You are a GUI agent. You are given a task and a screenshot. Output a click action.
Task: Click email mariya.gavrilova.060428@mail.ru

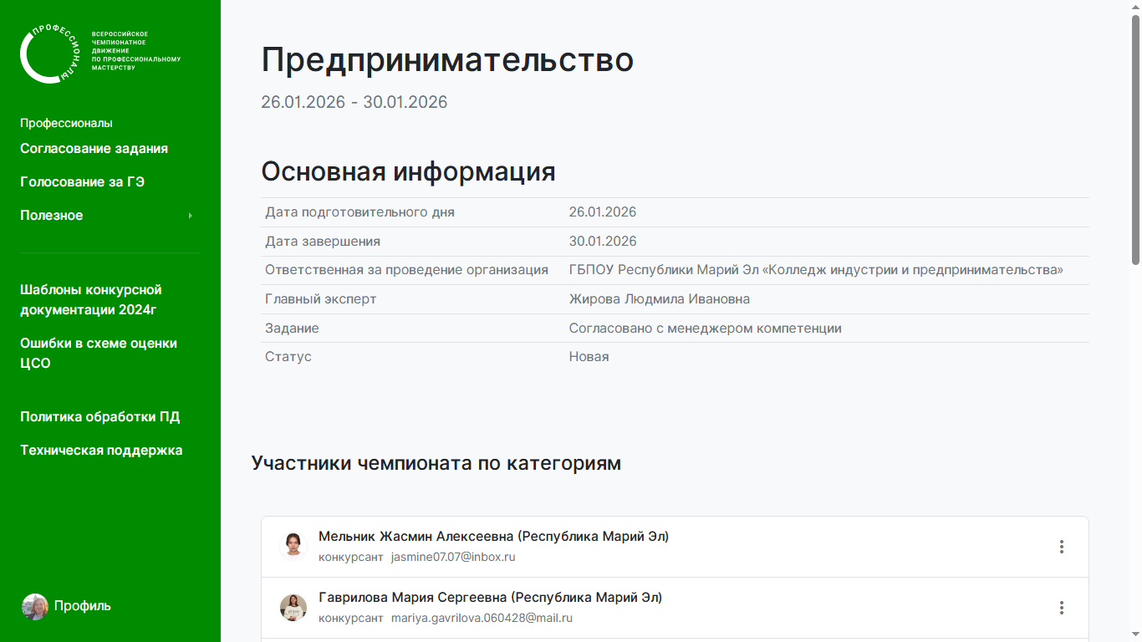[482, 619]
